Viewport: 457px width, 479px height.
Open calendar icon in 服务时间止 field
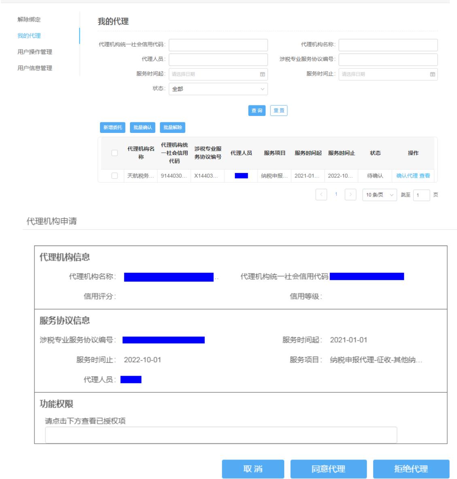432,75
